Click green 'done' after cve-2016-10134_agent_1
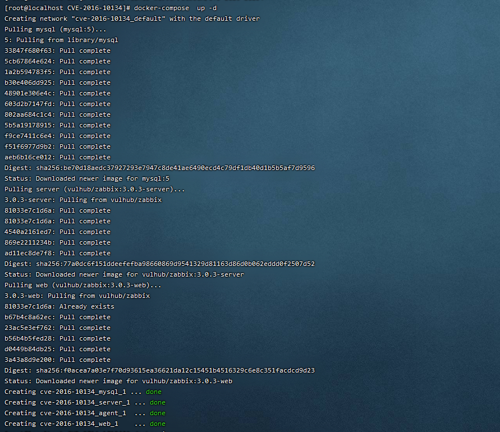 point(158,413)
